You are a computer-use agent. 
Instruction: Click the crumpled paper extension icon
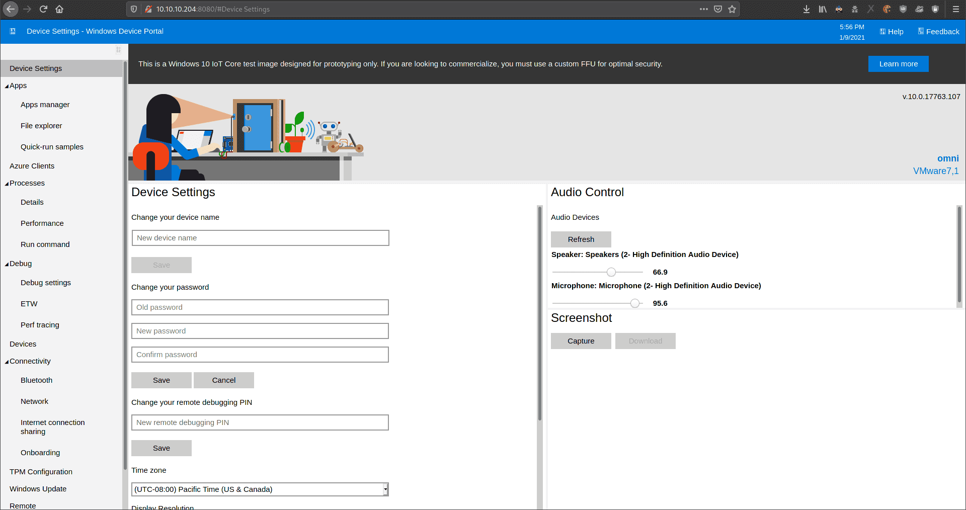919,9
